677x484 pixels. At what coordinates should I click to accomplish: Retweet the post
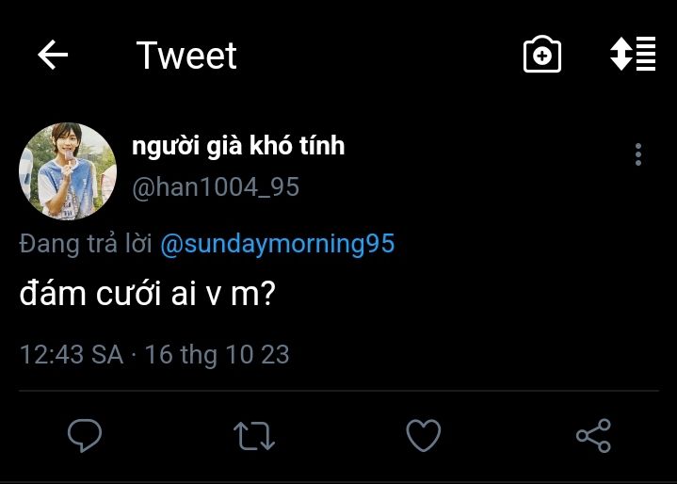tap(253, 435)
